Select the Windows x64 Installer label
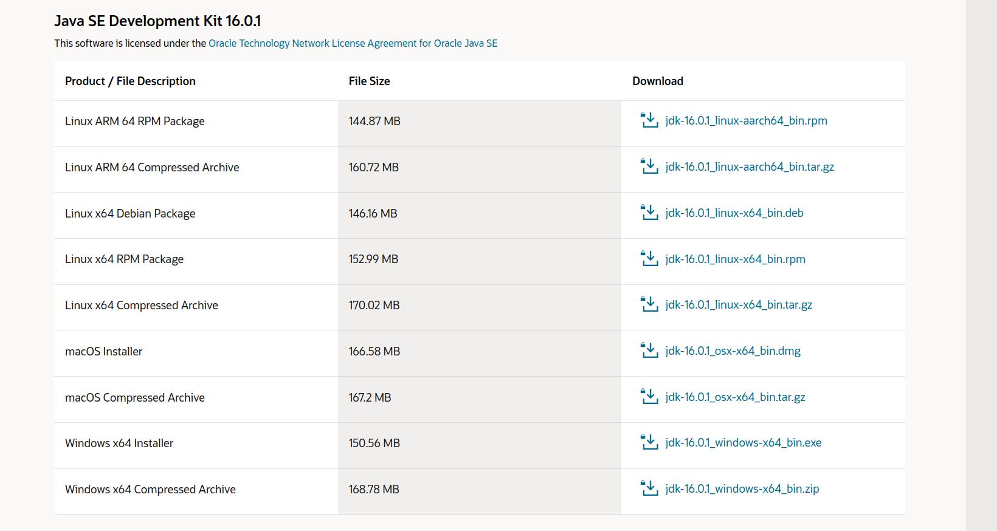Screen dimensions: 997x531 pos(119,443)
